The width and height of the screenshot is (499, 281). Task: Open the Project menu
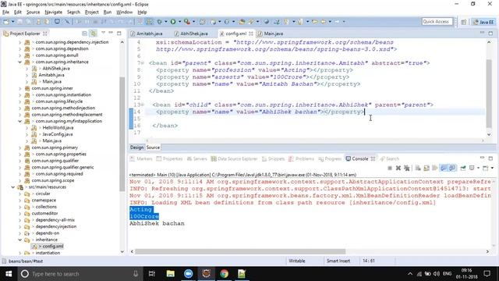92,12
